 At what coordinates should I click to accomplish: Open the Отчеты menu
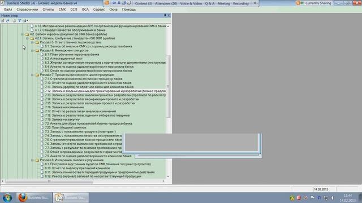[x=48, y=10]
